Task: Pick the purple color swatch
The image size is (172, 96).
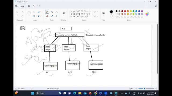Action: click(x=142, y=11)
